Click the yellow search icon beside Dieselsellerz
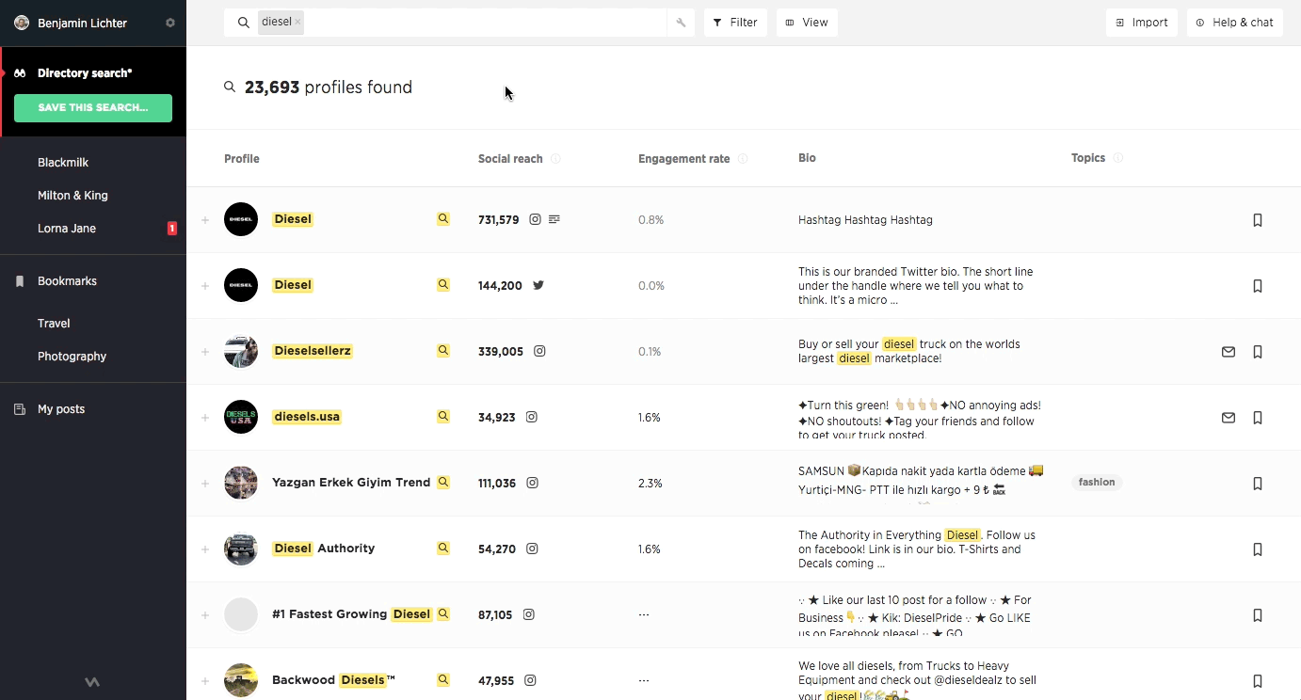Screen dimensions: 1301x700 tap(443, 351)
